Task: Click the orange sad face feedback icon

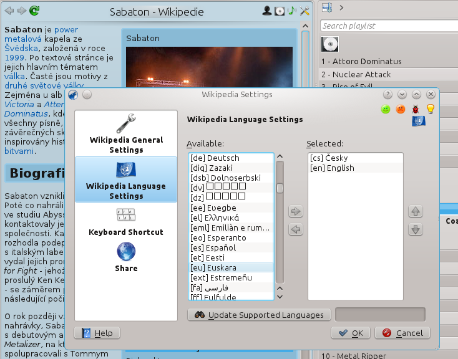Action: 401,110
